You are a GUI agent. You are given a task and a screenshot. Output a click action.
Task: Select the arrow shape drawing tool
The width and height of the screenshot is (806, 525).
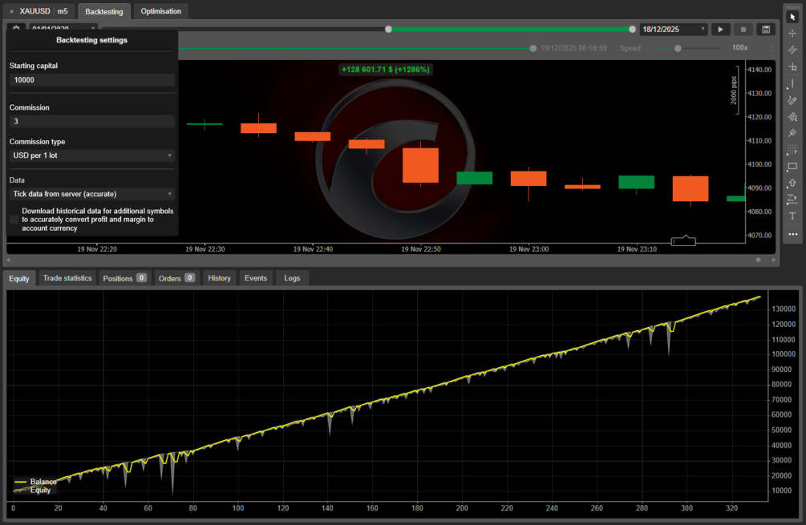click(x=792, y=183)
